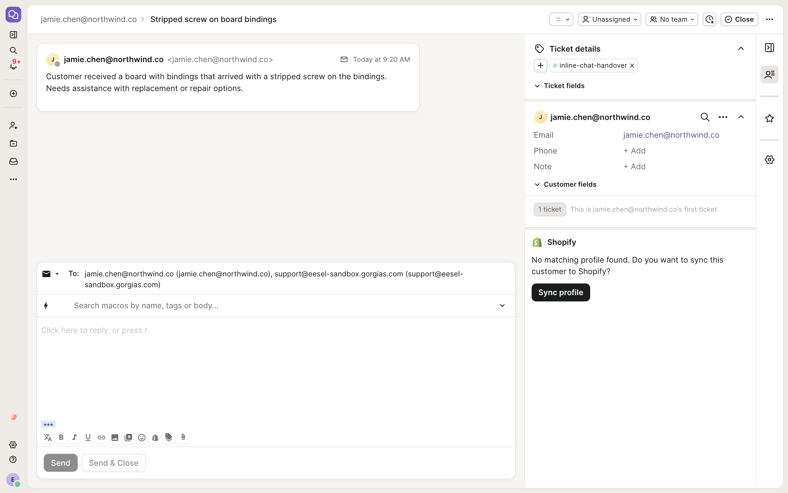Add a phone number for customer

[x=634, y=151]
